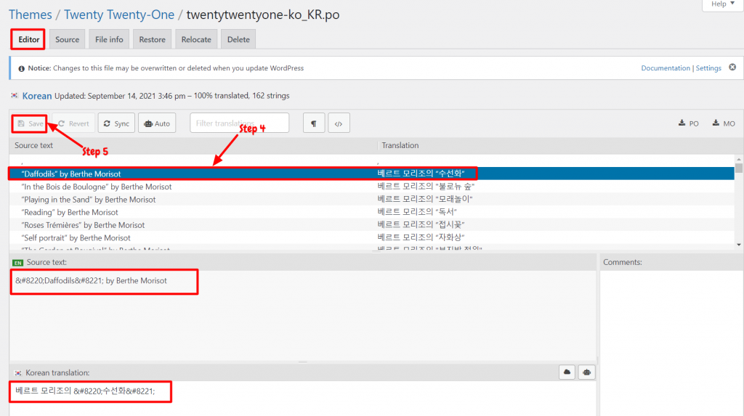Click the Revert button
Image resolution: width=744 pixels, height=416 pixels.
(73, 123)
